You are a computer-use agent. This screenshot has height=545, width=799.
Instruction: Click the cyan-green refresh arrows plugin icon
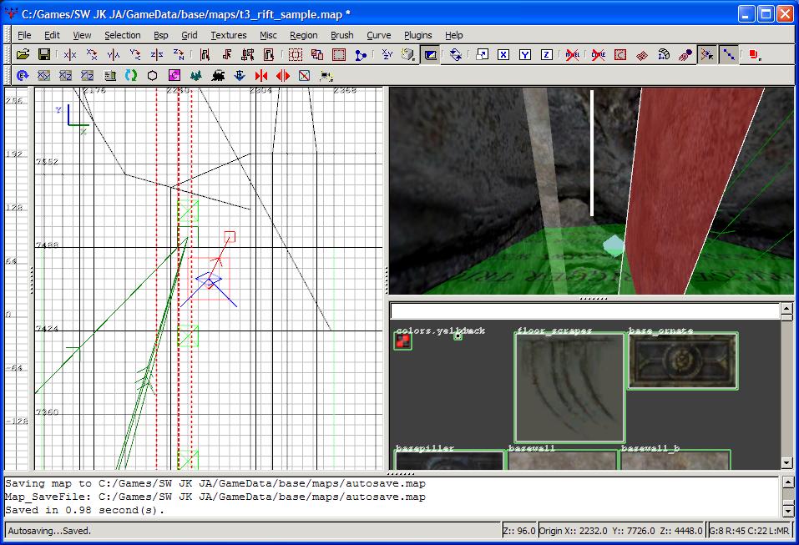(131, 75)
